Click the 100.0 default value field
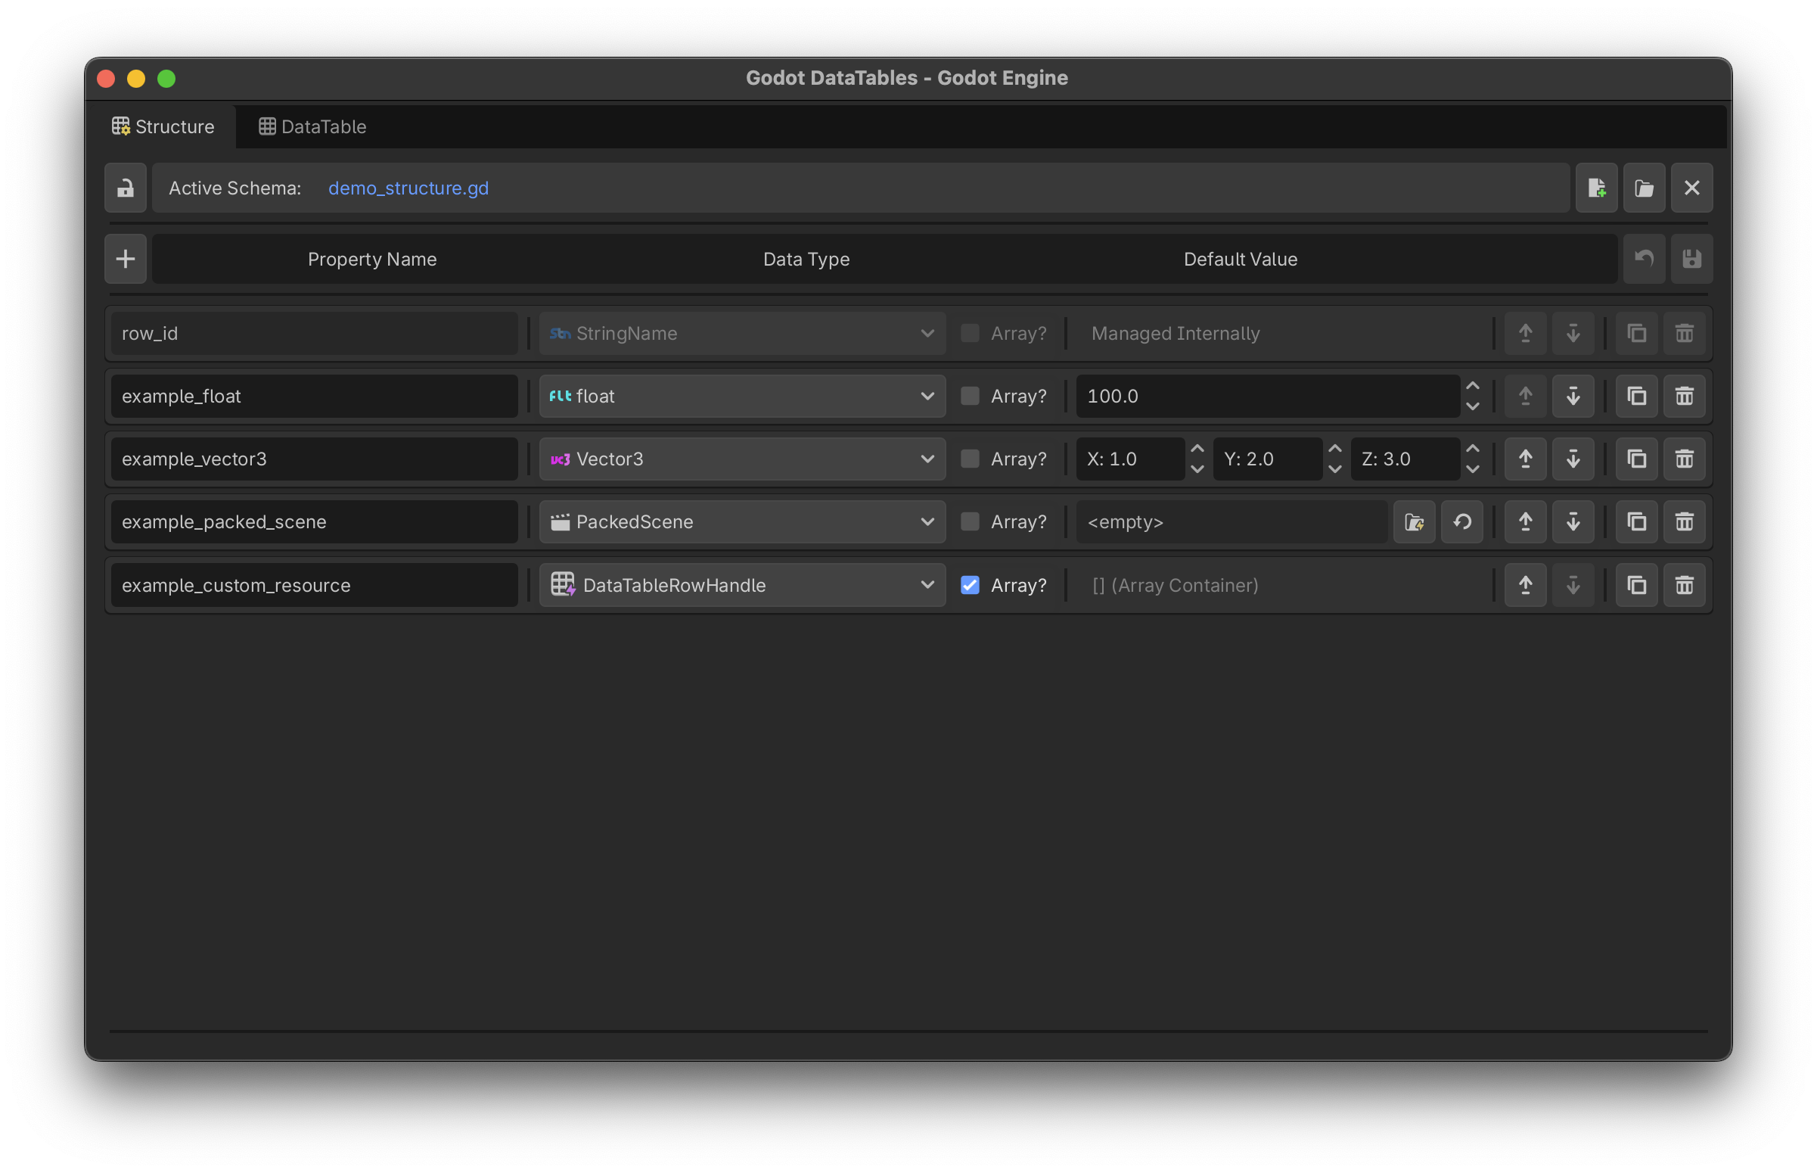The height and width of the screenshot is (1173, 1817). 1267,396
